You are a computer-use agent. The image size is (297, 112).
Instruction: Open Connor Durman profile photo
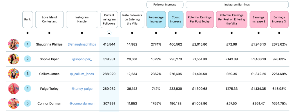click(x=14, y=103)
